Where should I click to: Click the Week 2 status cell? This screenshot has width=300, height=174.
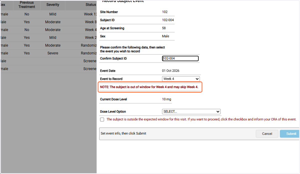[x=91, y=38]
